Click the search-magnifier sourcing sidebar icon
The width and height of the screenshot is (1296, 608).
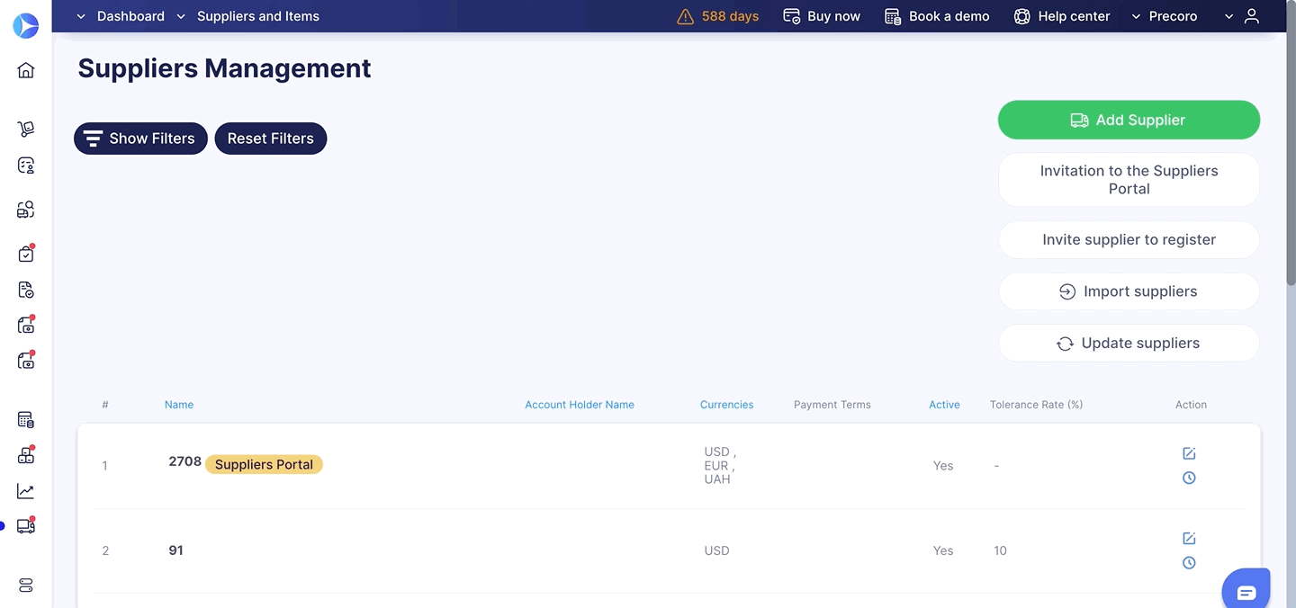(26, 210)
